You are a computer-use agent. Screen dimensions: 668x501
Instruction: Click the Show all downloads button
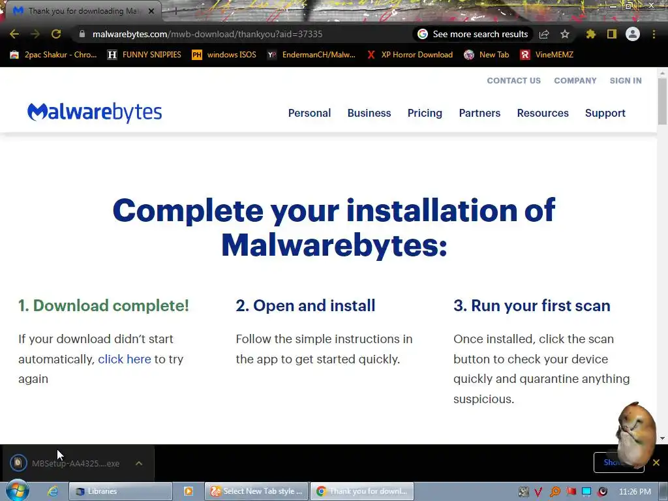tap(618, 463)
